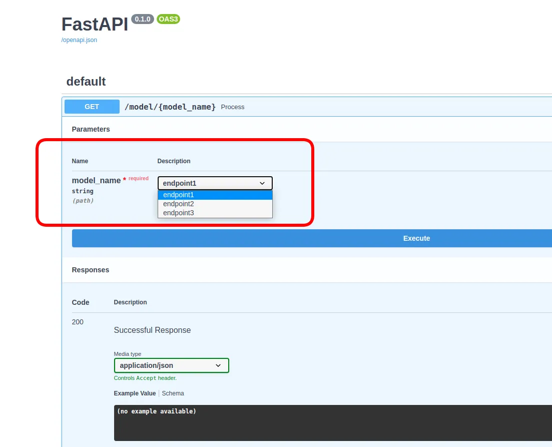The height and width of the screenshot is (447, 552).
Task: Click the FastAPI title
Action: click(95, 25)
